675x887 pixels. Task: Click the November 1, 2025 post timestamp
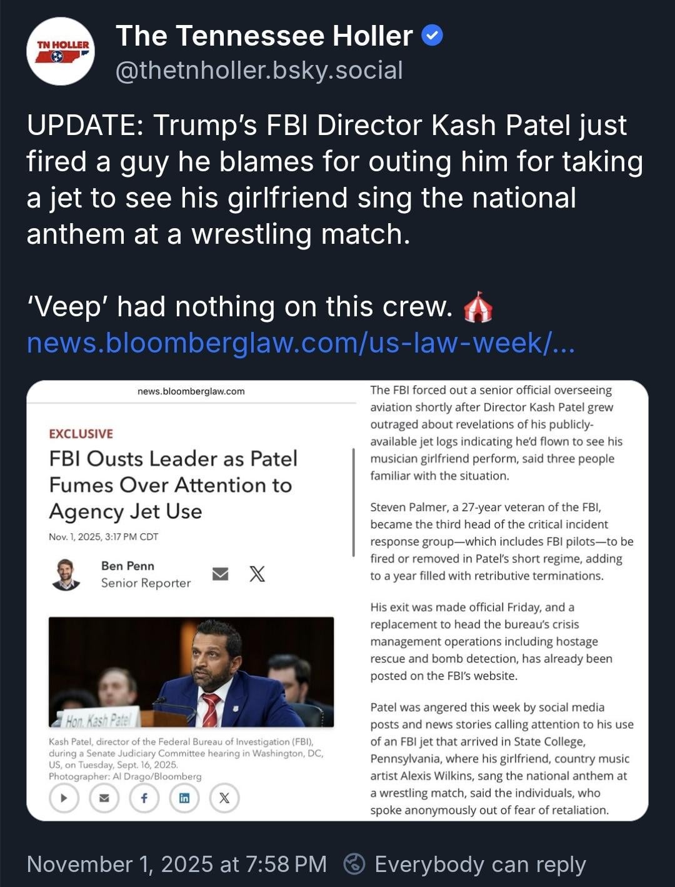177,864
